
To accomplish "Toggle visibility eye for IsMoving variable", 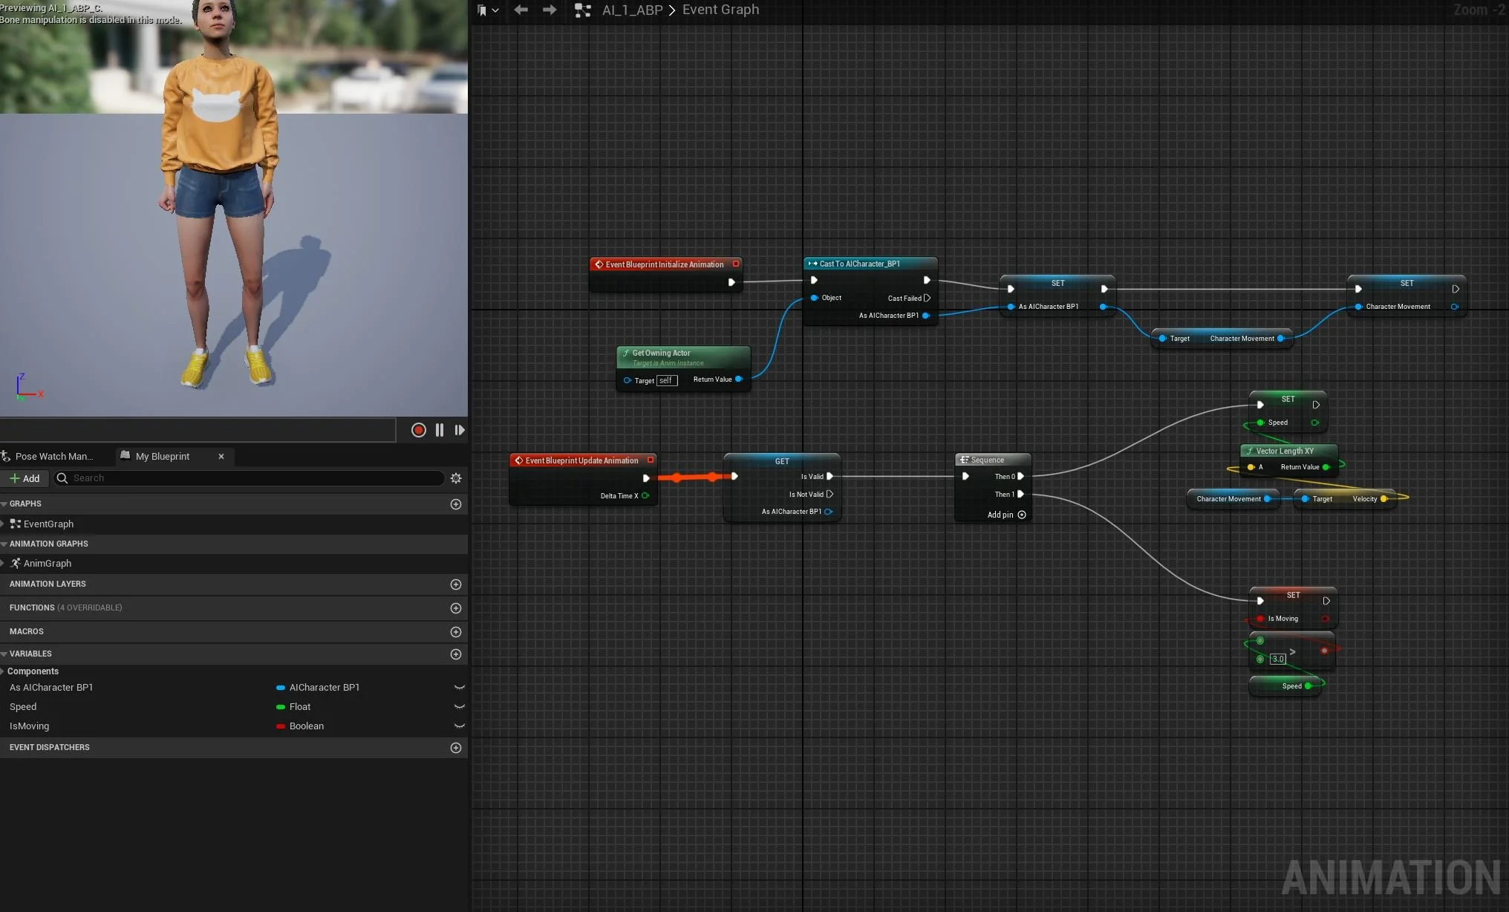I will (459, 726).
